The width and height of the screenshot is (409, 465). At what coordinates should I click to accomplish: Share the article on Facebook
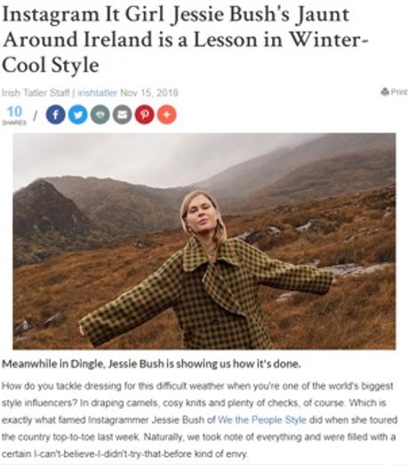(55, 115)
